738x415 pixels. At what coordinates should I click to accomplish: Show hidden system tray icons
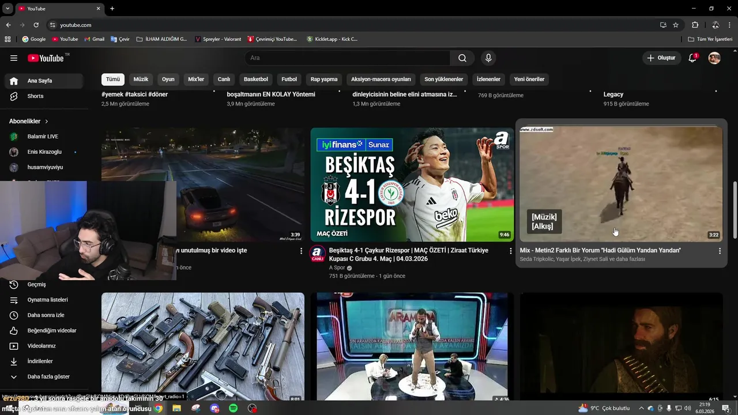coord(642,408)
